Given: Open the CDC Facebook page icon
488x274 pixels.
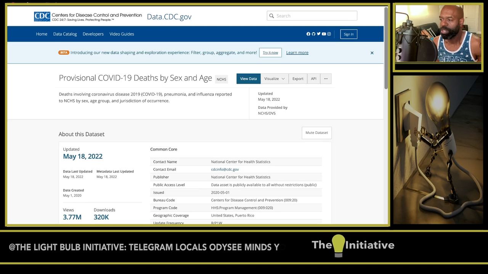Looking at the screenshot, I should (308, 34).
